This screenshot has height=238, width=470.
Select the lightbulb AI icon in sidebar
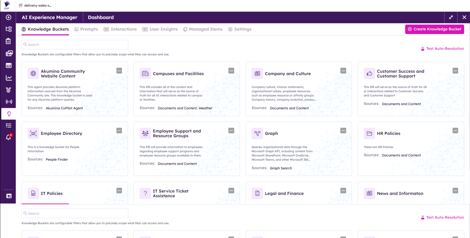[9, 114]
